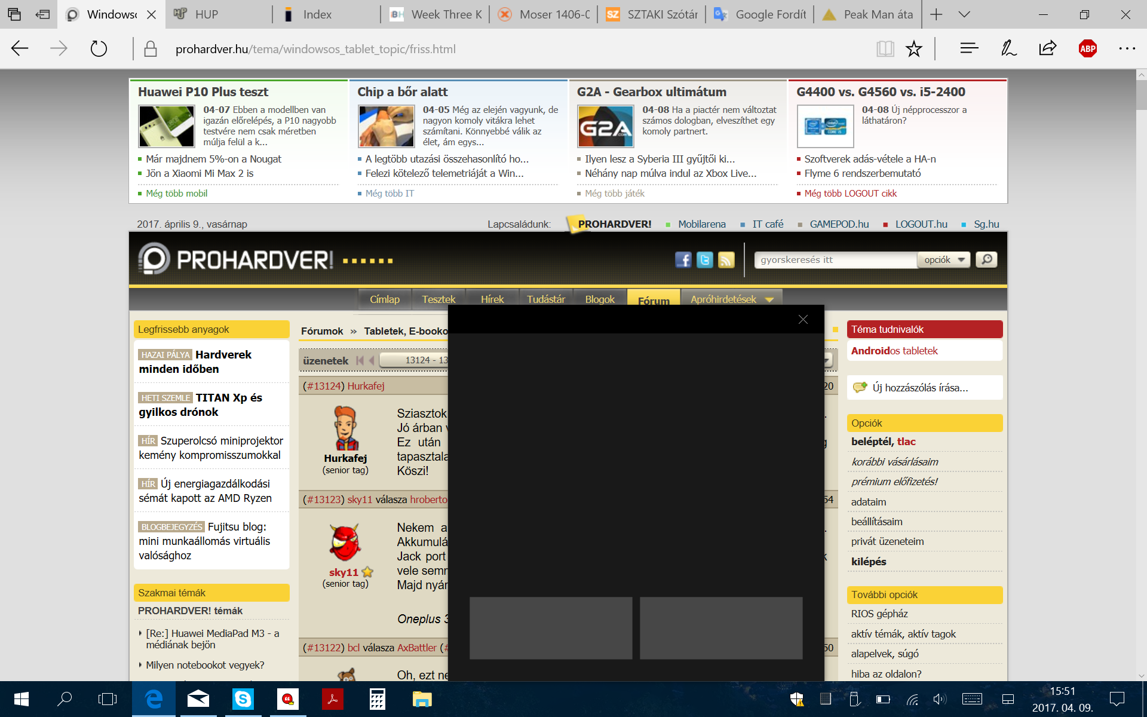Open the Prohardver Twitter icon
This screenshot has width=1147, height=717.
704,260
